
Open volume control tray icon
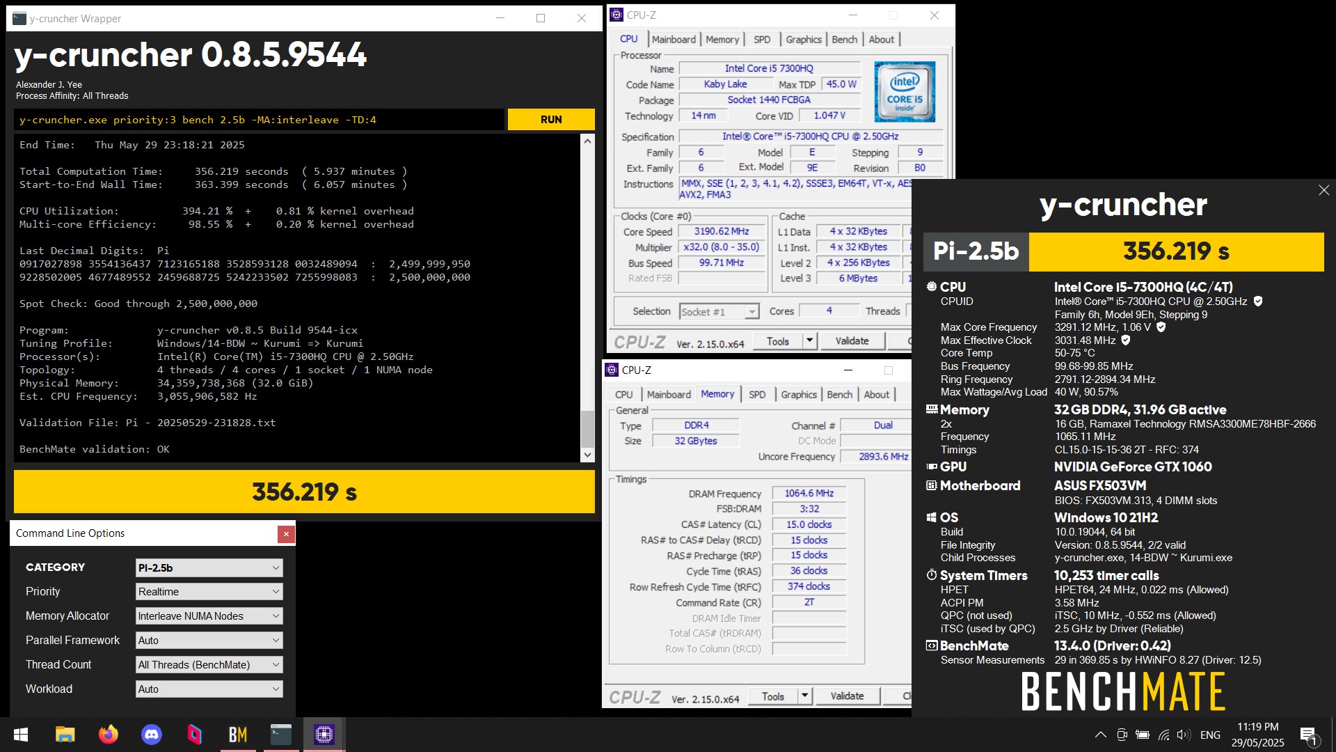(x=1184, y=735)
